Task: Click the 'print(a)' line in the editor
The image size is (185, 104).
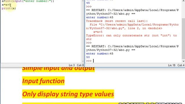Action: click(9, 8)
